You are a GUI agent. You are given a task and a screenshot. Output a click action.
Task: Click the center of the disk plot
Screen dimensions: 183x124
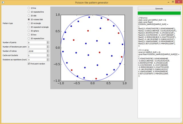point(92,48)
